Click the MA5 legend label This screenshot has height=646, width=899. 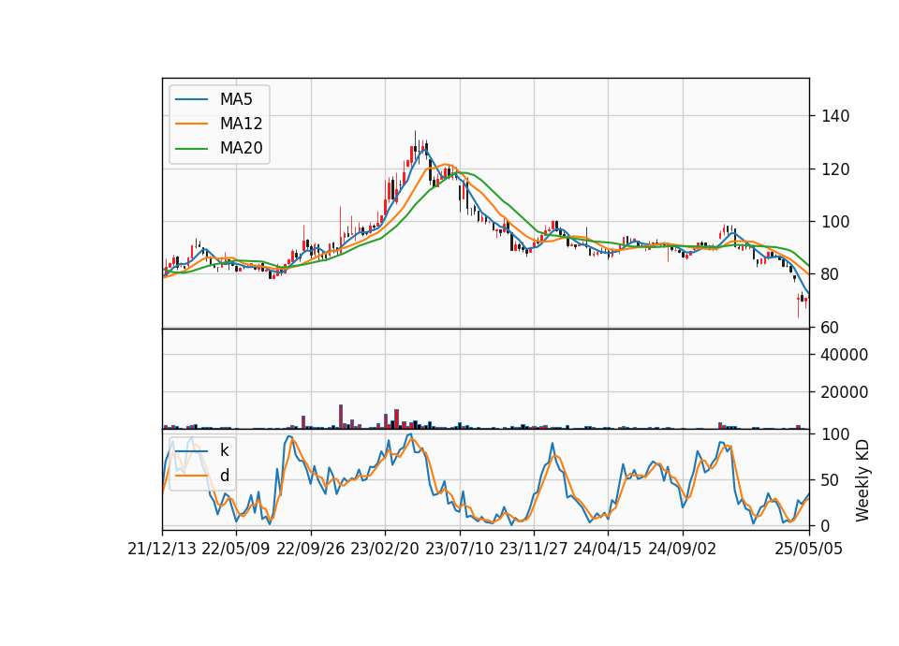(236, 99)
